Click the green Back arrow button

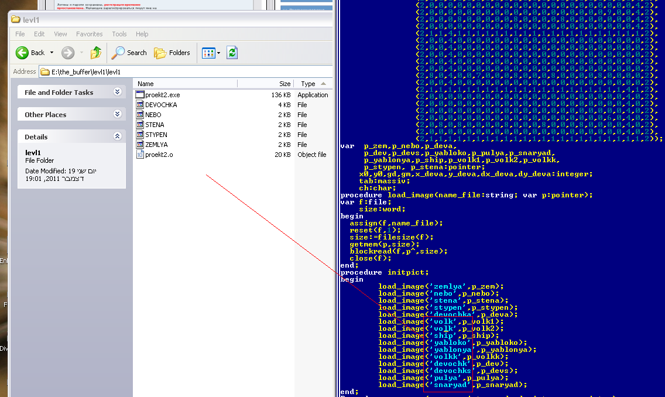point(23,53)
